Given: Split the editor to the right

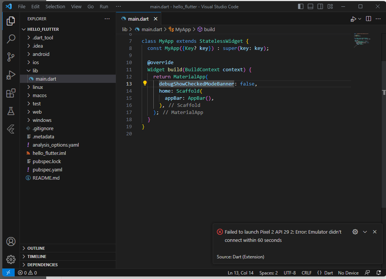Looking at the screenshot, I should (x=368, y=19).
